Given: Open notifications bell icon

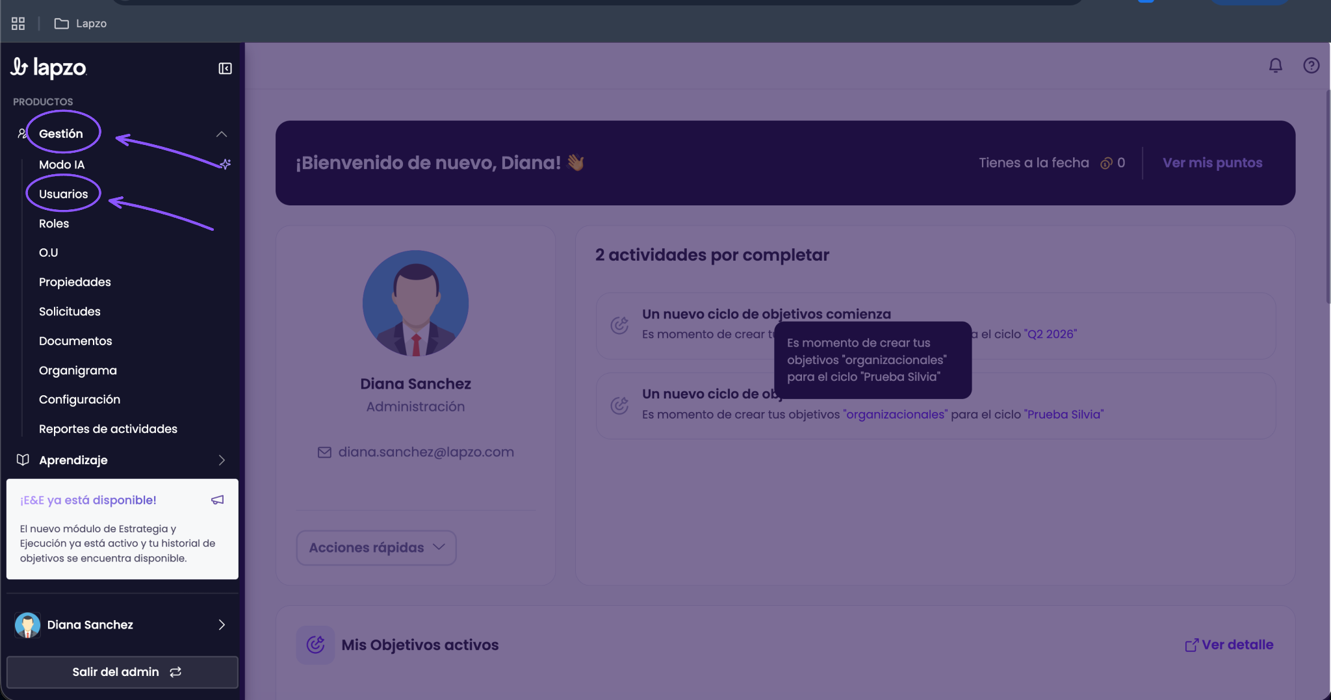Looking at the screenshot, I should coord(1275,66).
